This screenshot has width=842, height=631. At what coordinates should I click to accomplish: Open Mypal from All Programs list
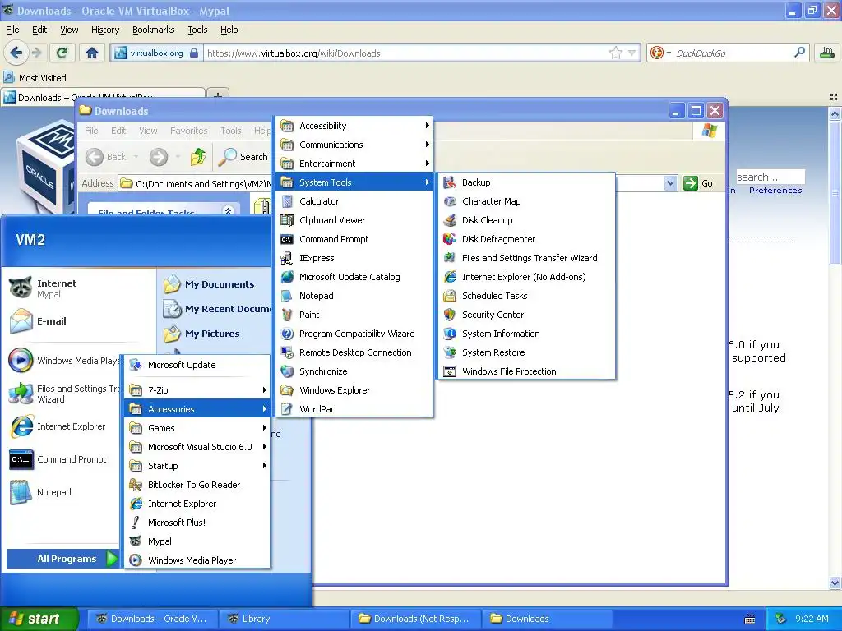tap(197, 541)
